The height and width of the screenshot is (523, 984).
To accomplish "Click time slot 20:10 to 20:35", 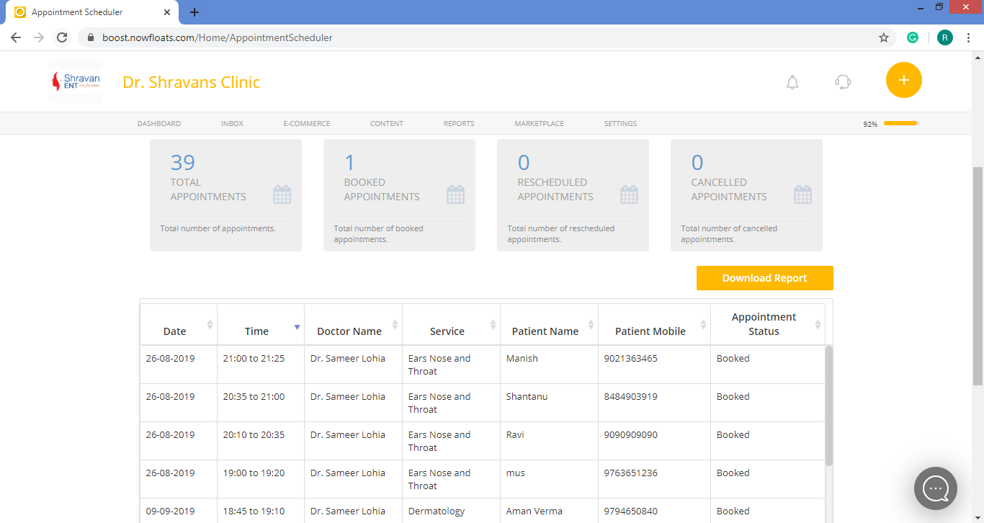I will click(254, 434).
